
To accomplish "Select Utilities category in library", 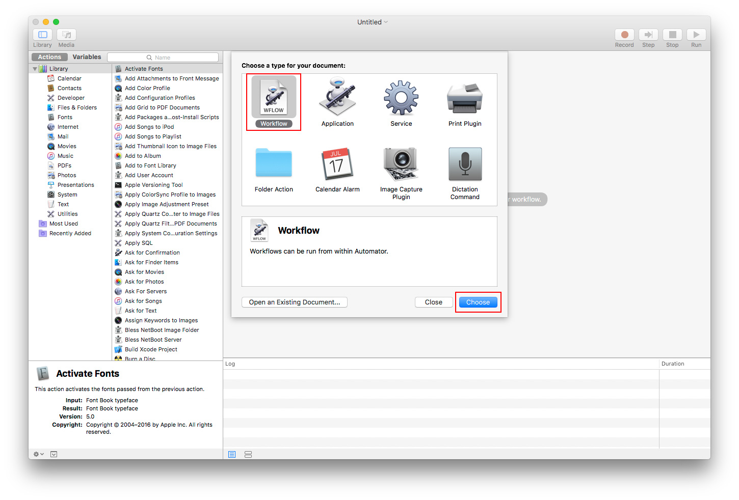I will tap(68, 214).
